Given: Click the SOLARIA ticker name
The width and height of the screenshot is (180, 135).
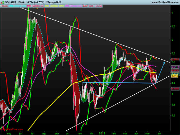Looking at the screenshot, I should pos(11,2).
